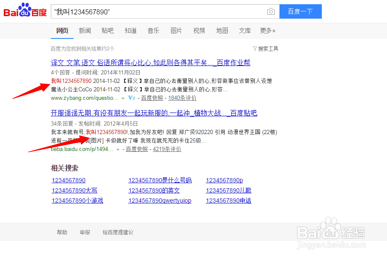Search related term 1234567890p
Image resolution: width=387 pixels, height=258 pixels.
click(x=224, y=180)
